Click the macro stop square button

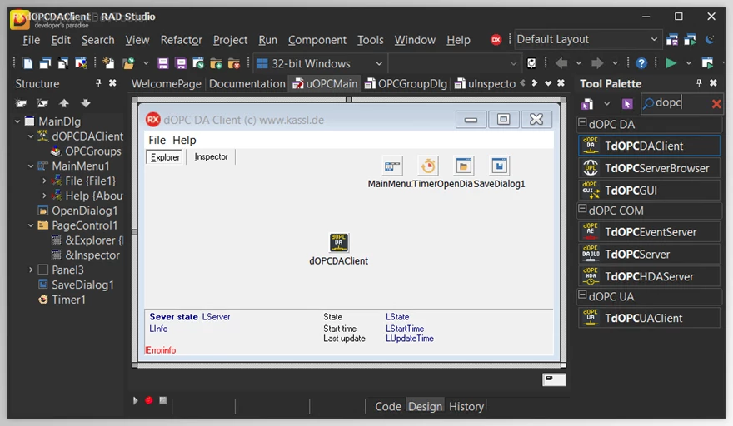162,400
